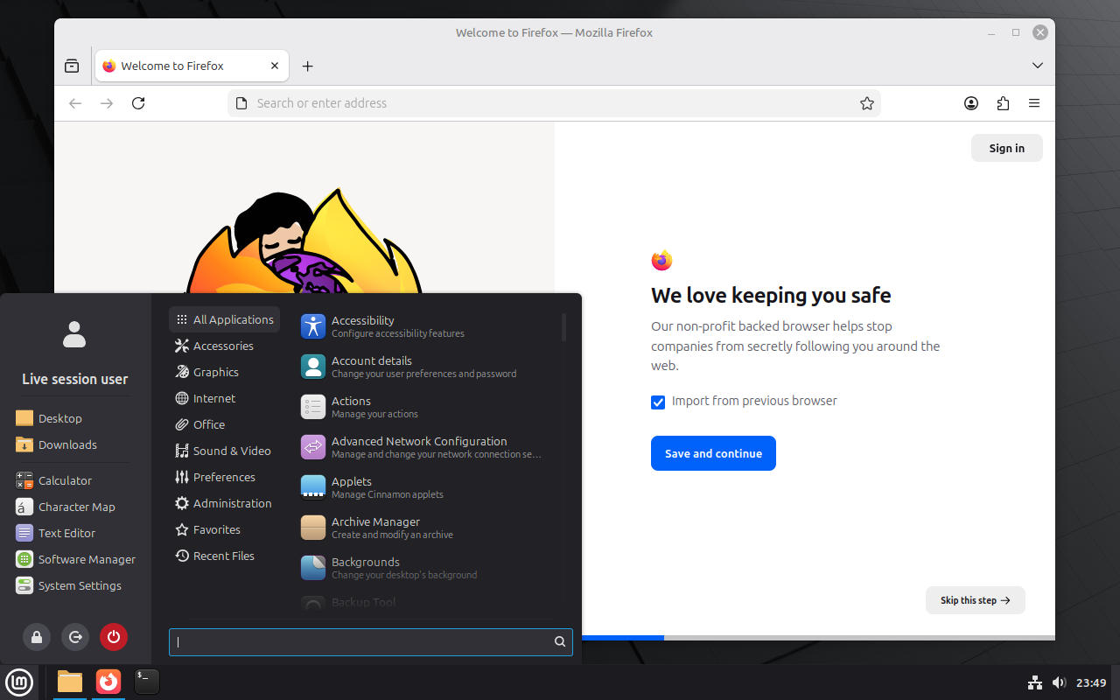Select the Accessories category
The image size is (1120, 700).
[224, 346]
